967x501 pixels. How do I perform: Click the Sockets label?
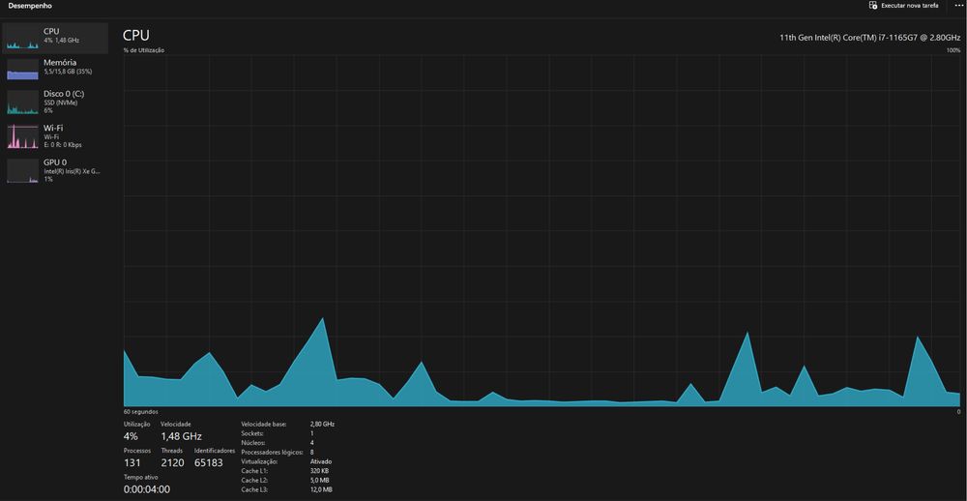point(251,433)
